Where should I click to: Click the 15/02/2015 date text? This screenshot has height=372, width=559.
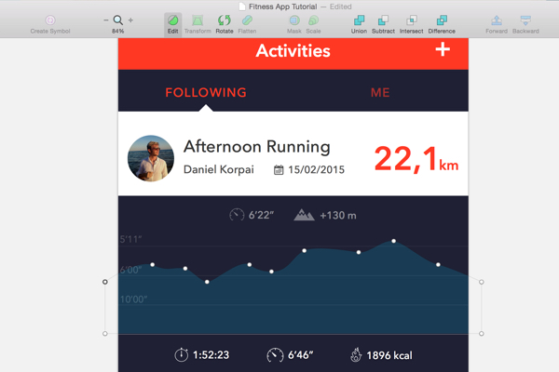316,170
